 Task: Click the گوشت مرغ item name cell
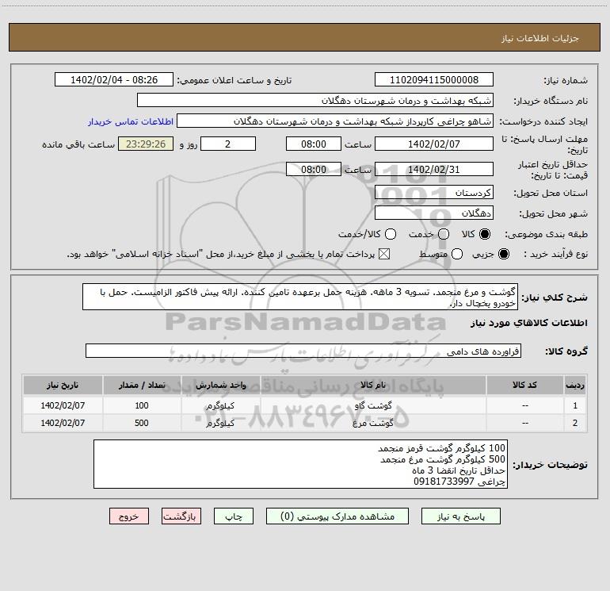click(373, 423)
